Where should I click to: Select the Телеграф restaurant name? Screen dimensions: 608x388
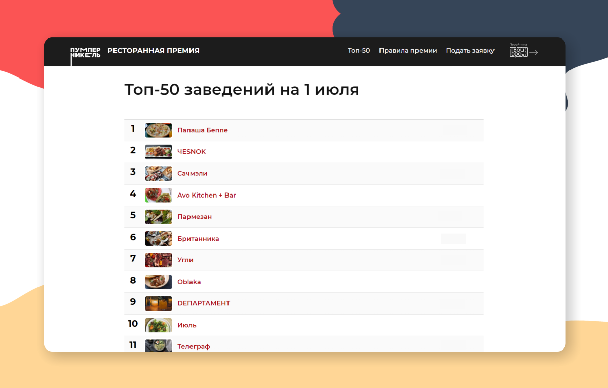click(x=194, y=346)
